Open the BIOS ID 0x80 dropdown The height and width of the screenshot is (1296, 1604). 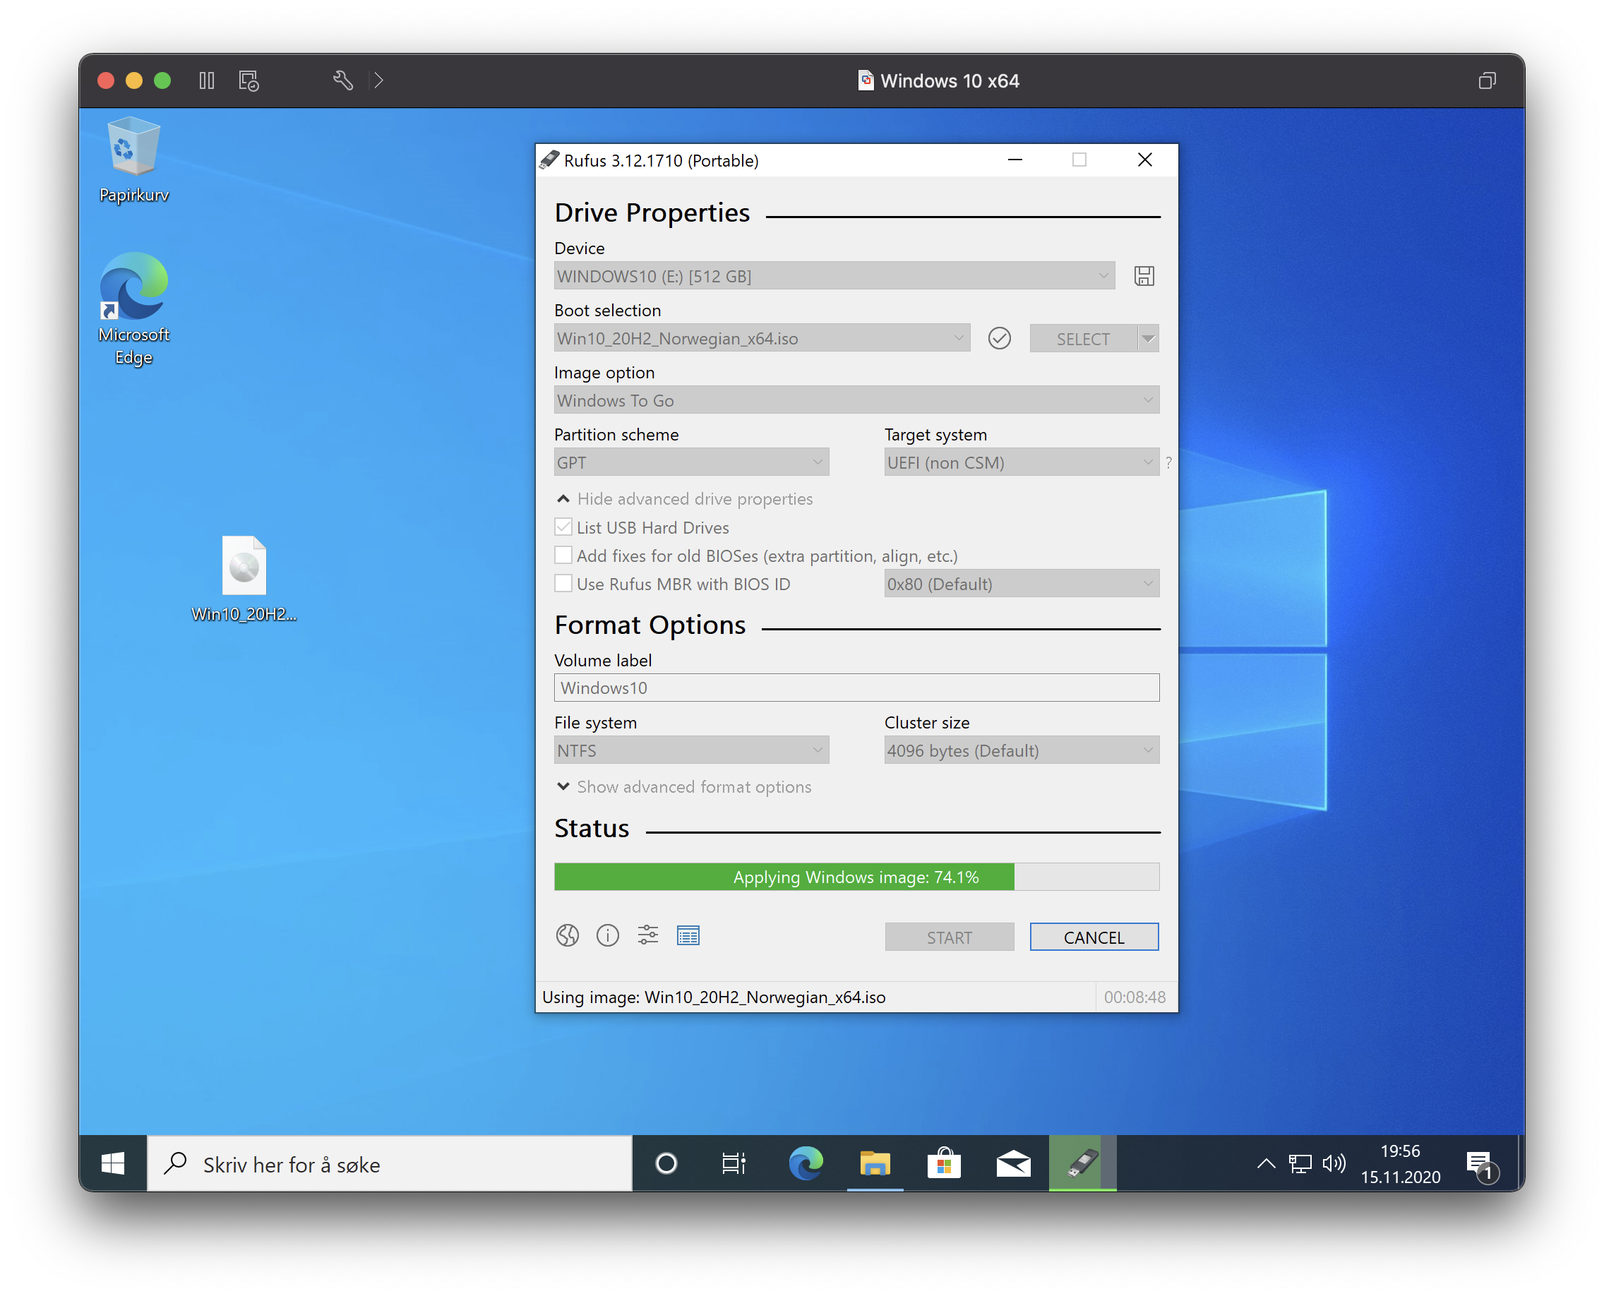pyautogui.click(x=1021, y=584)
